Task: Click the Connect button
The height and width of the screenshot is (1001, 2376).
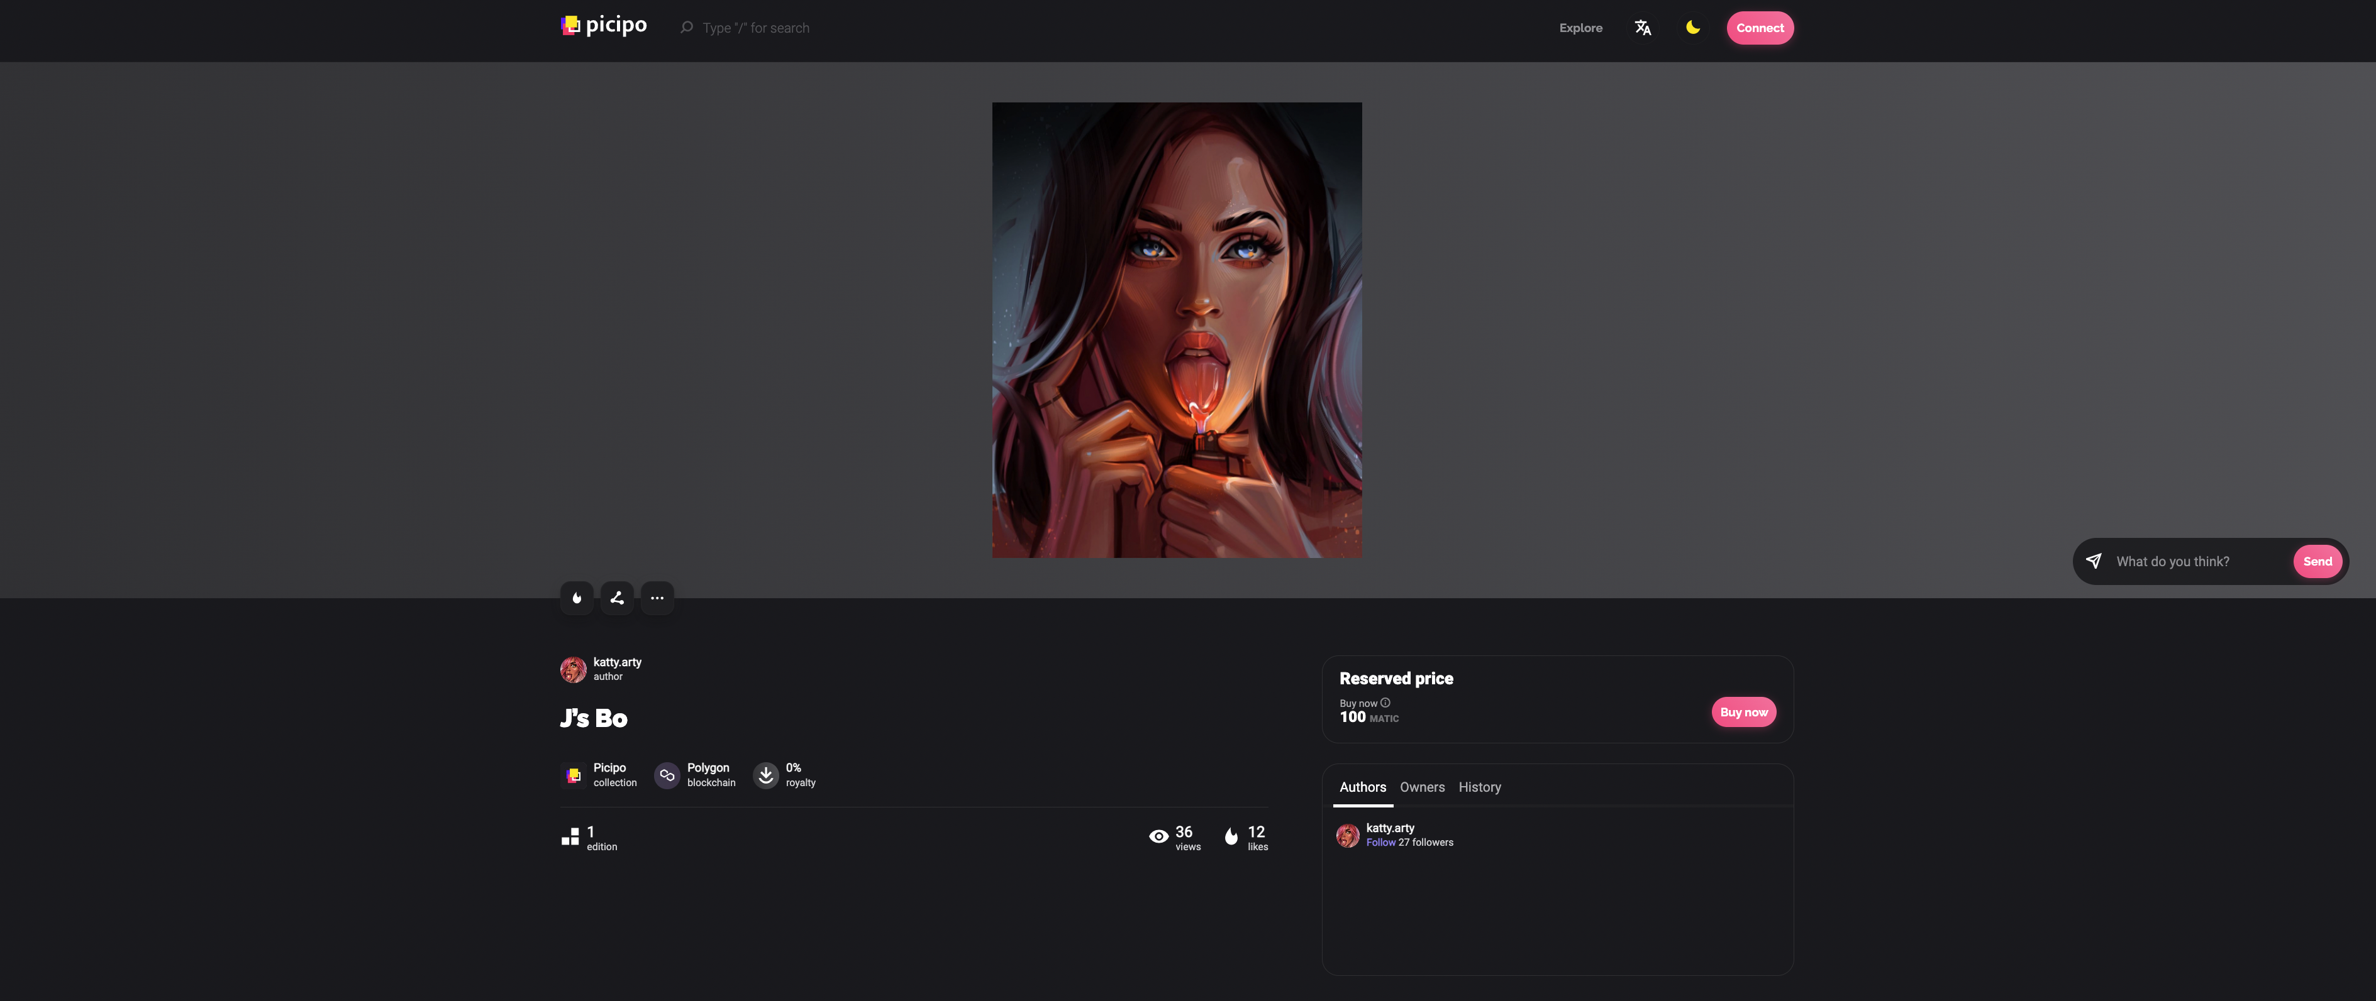Action: coord(1759,28)
